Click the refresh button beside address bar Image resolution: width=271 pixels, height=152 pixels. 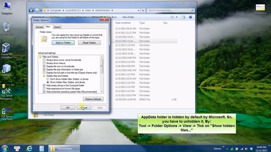pyautogui.click(x=143, y=10)
